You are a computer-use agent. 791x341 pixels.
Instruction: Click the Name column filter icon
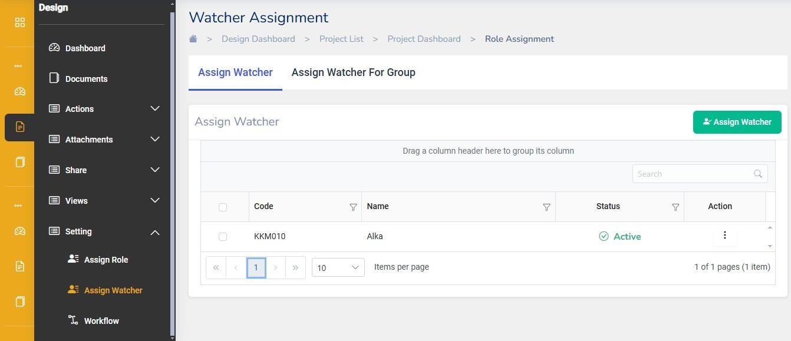coord(546,207)
